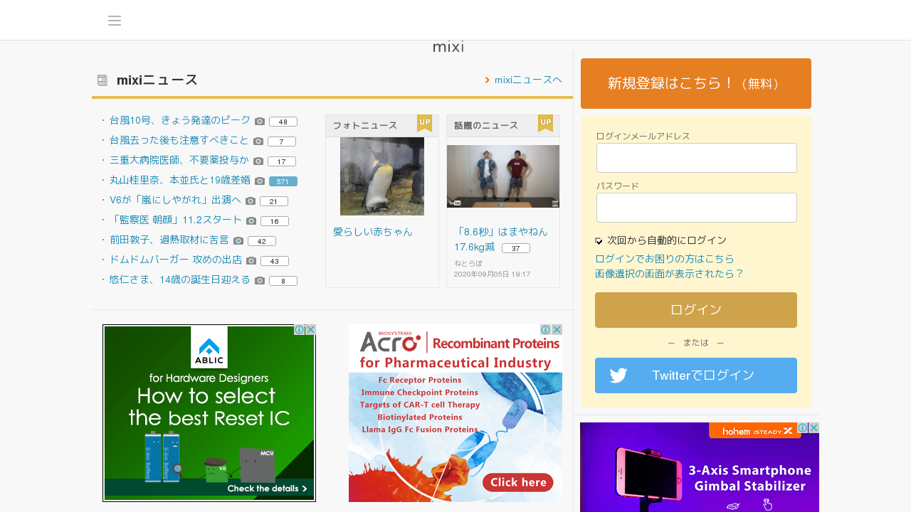This screenshot has height=512, width=911.
Task: Open the hamburger menu icon
Action: tap(115, 21)
